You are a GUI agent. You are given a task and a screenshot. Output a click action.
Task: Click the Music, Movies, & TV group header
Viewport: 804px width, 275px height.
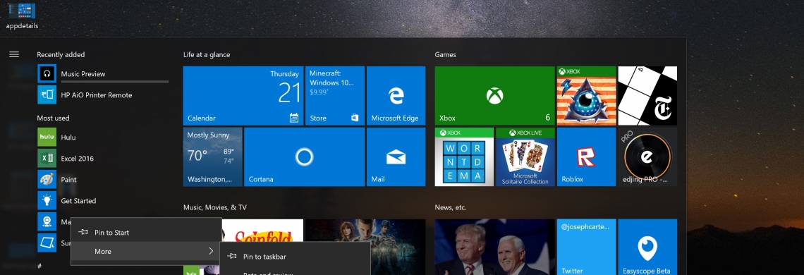coord(215,207)
